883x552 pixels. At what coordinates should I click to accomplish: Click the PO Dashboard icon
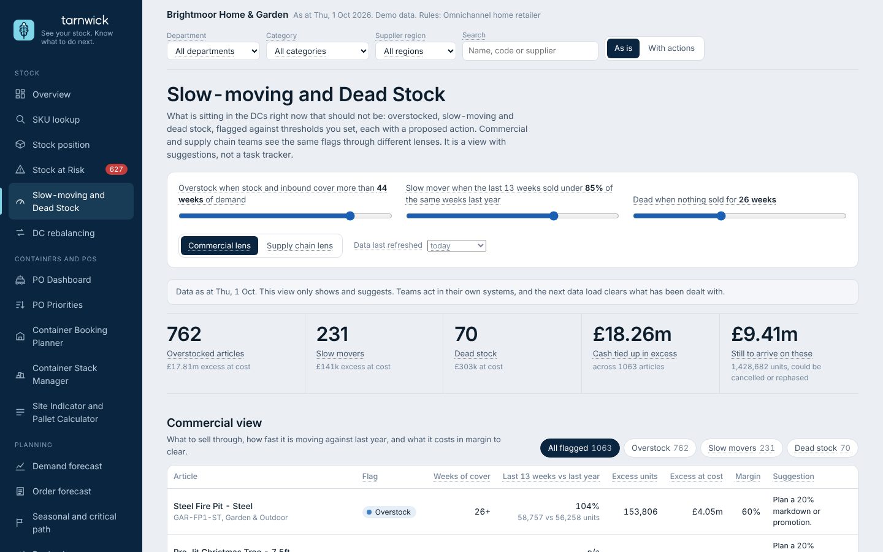pyautogui.click(x=20, y=280)
